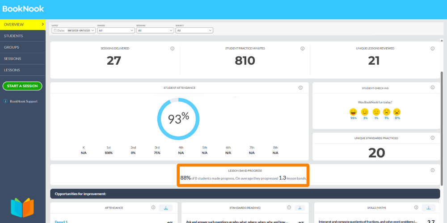Viewport: 447px width, 223px height.
Task: Open the BookNook Support link
Action: [x=23, y=101]
